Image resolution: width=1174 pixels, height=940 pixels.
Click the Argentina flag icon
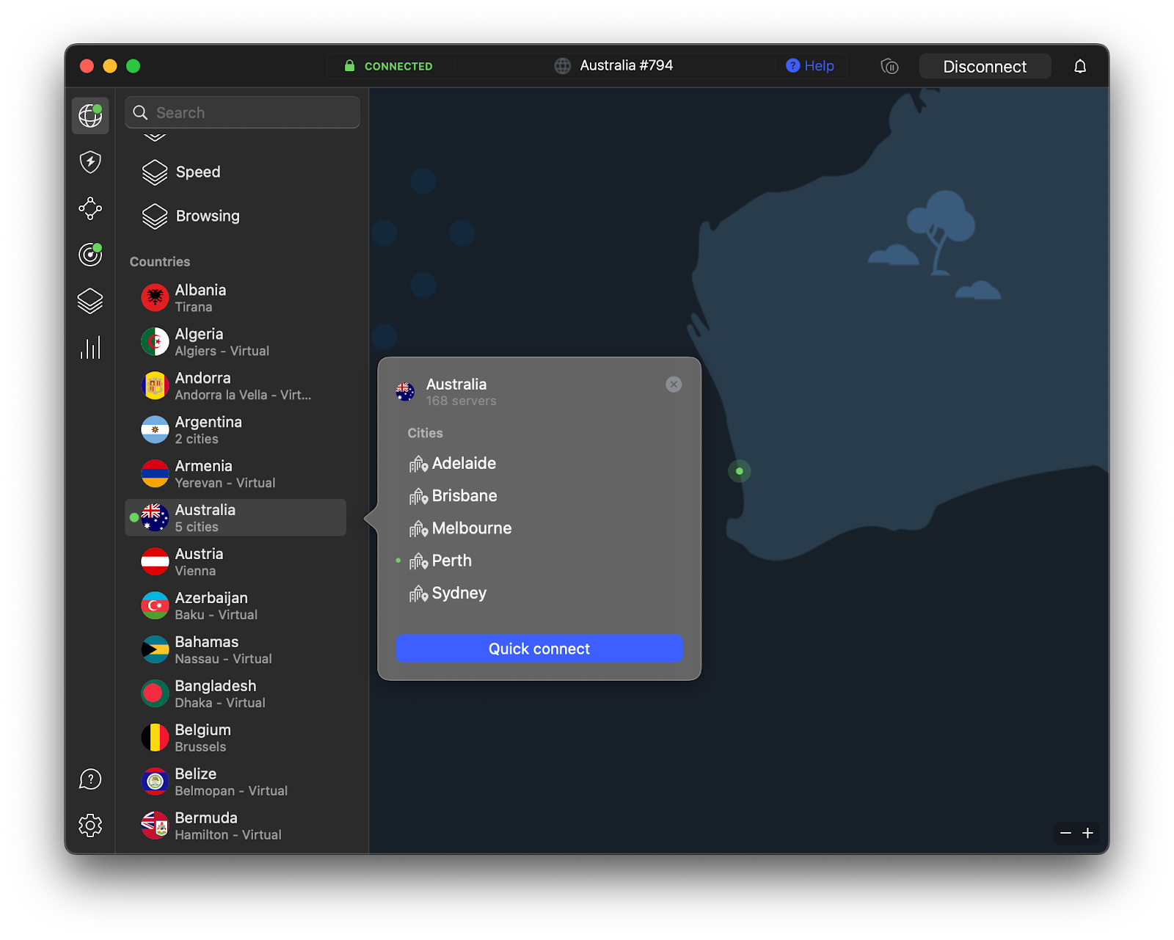tap(155, 430)
